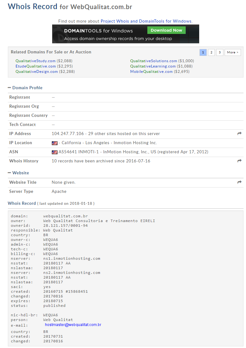Screen dimensions: 246x348
Task: Click ns1.inmotionhosting.com in whois record
Action: pos(72,258)
